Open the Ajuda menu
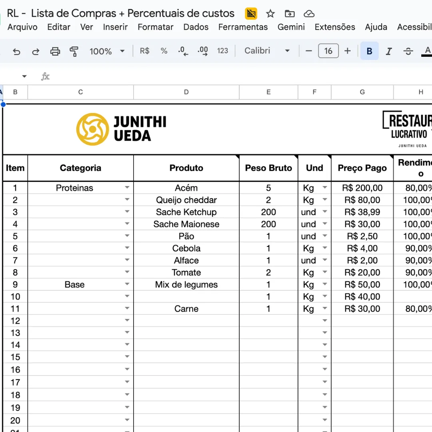432x432 pixels. pos(376,27)
